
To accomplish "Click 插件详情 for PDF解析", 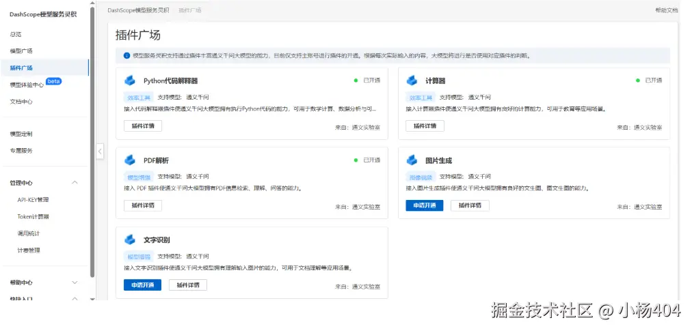I will click(143, 205).
